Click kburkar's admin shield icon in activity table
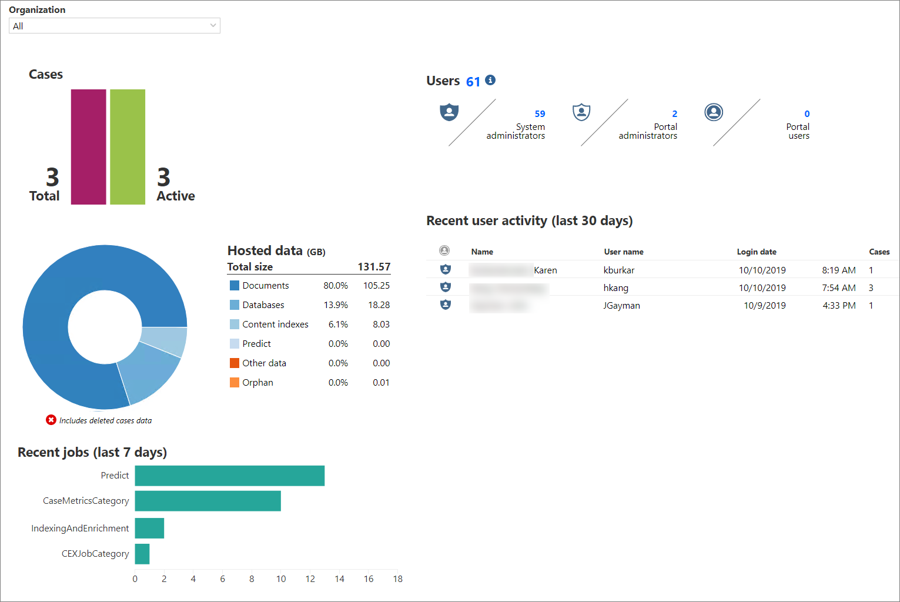Image resolution: width=900 pixels, height=602 pixels. click(x=445, y=269)
